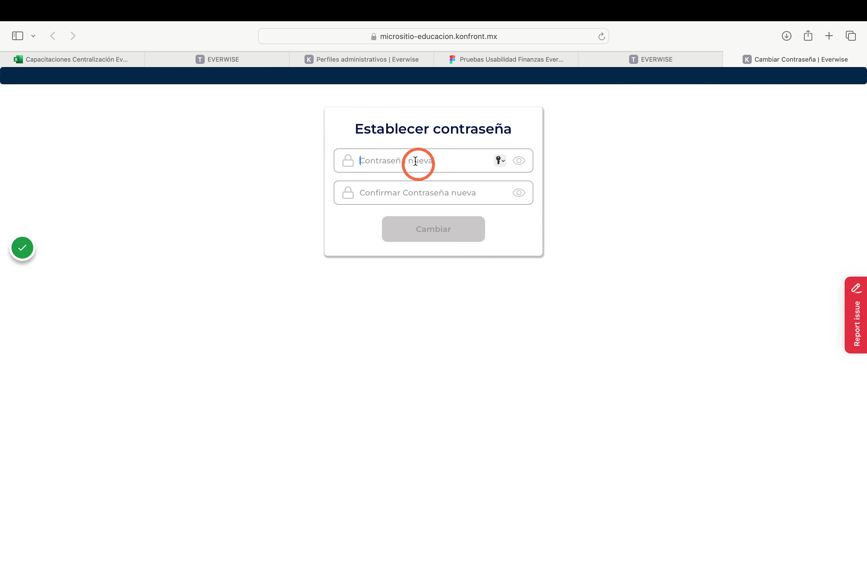Image resolution: width=867 pixels, height=563 pixels.
Task: Click the Confirmar Contraseña nueva field
Action: [433, 193]
